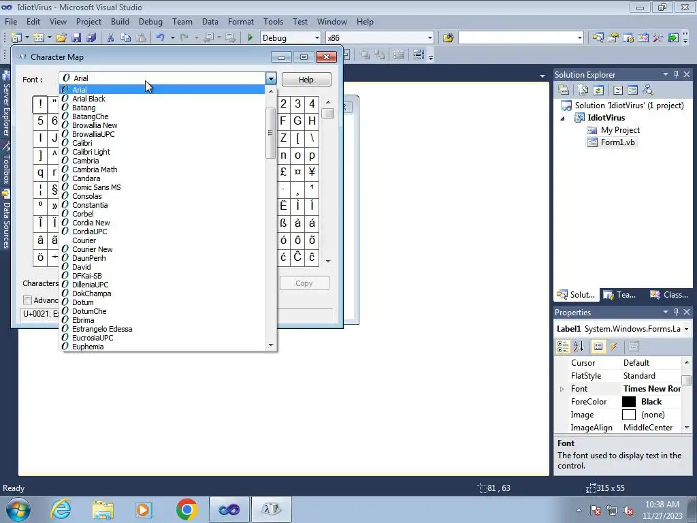Show Events with the lightning bolt icon
697x523 pixels.
coord(614,347)
